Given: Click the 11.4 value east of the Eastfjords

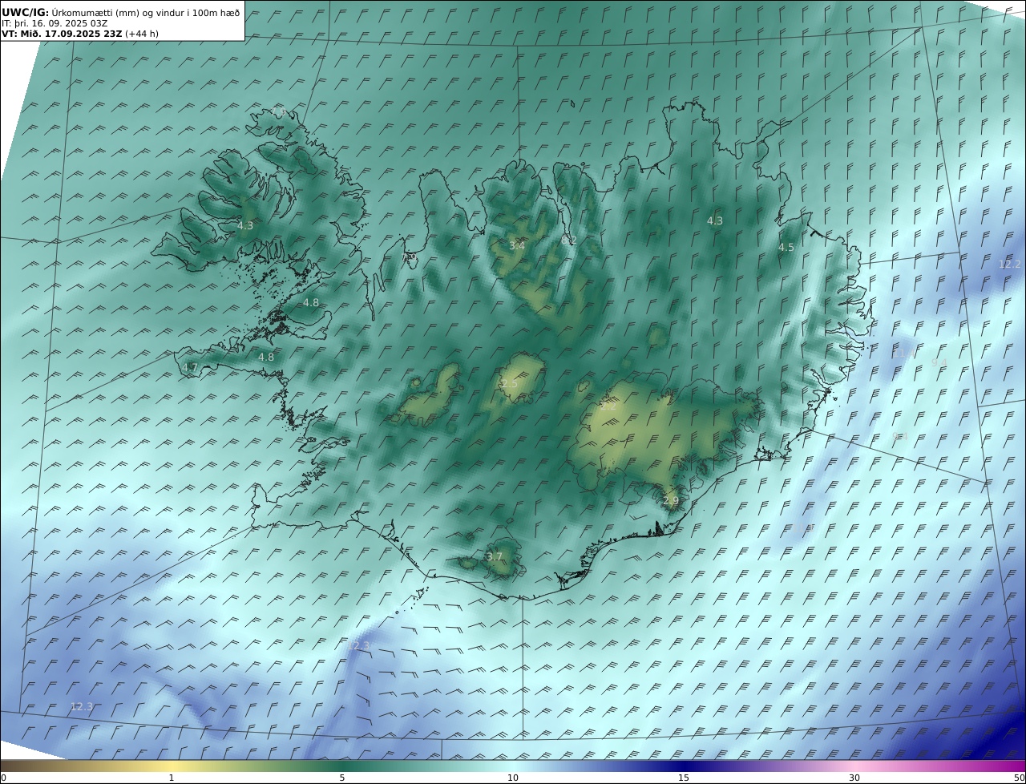Looking at the screenshot, I should point(903,353).
